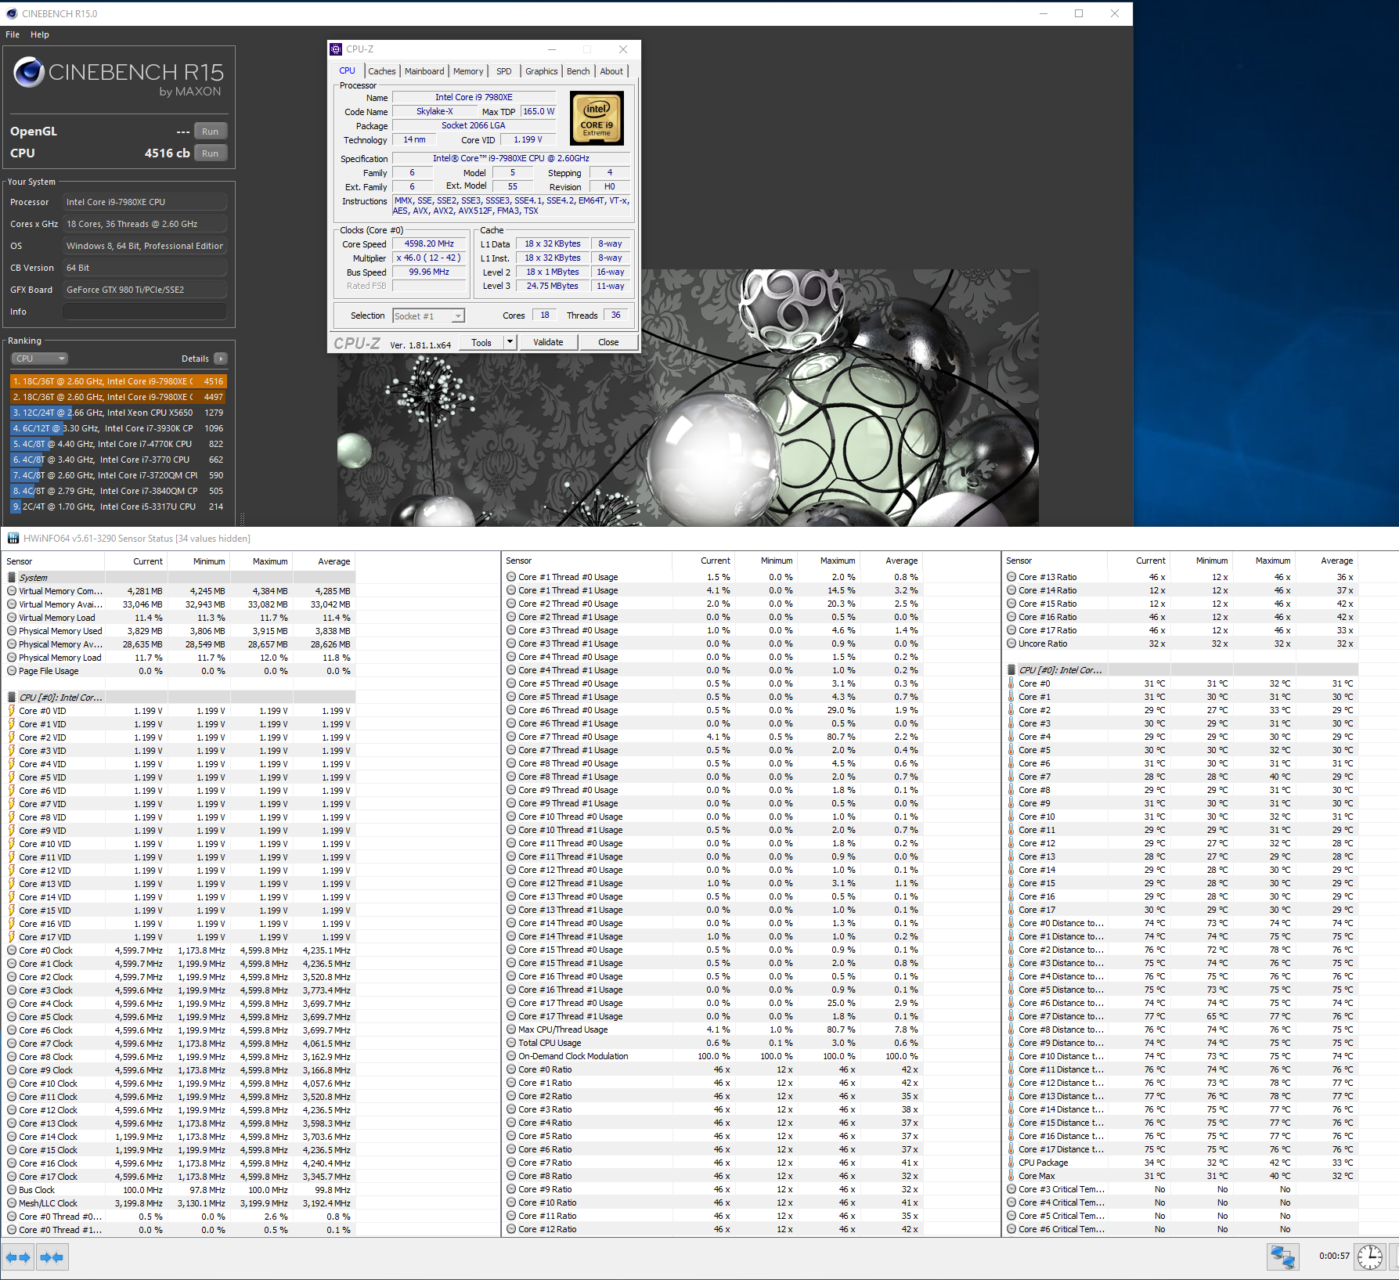
Task: Select the CPU tab in CPU-Z
Action: coord(348,70)
